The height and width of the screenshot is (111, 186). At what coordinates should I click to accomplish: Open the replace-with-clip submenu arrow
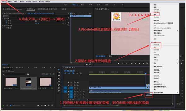coord(178,31)
